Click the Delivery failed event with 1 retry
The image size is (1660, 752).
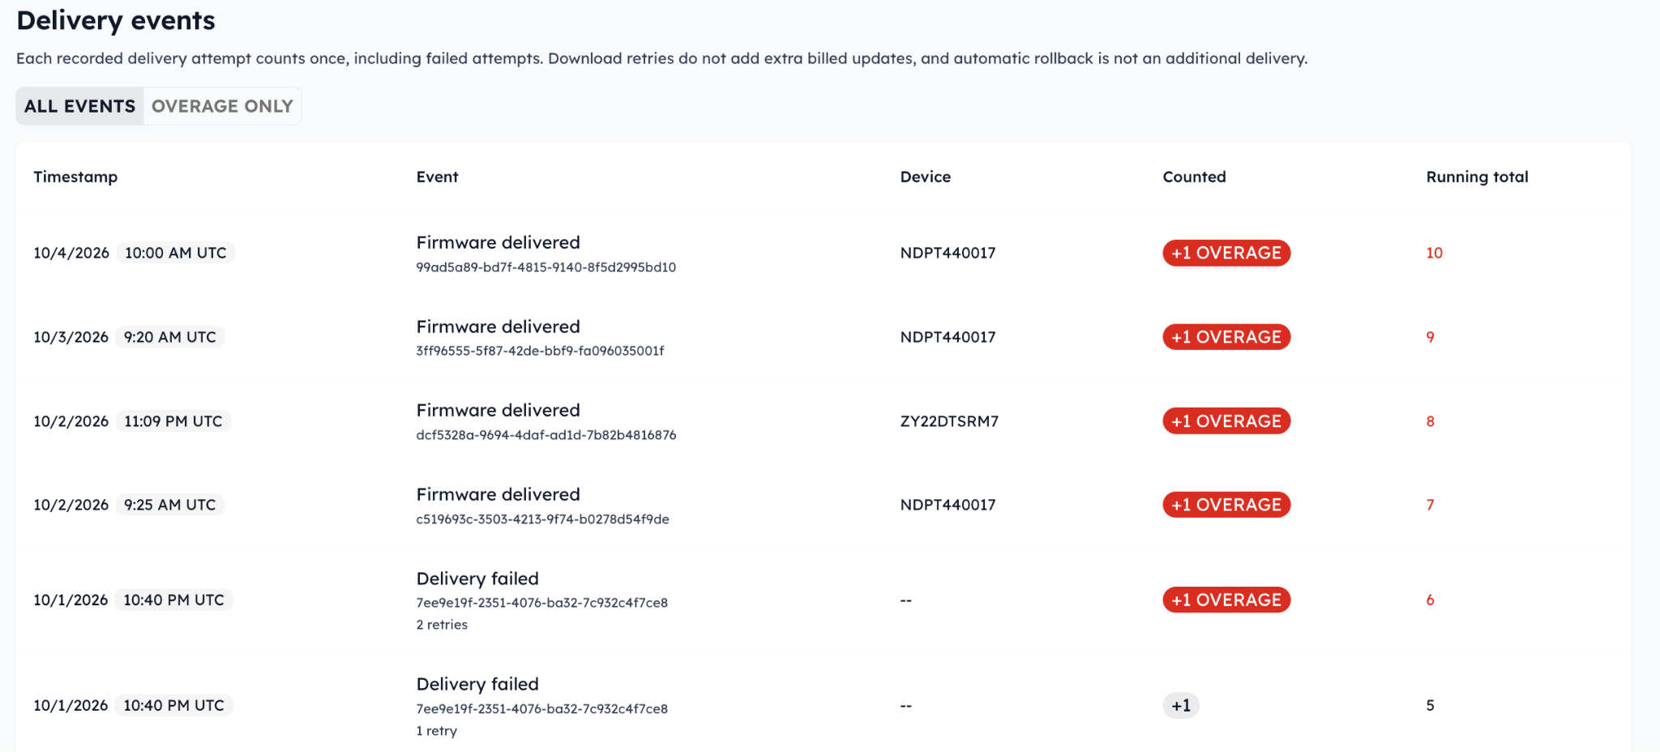point(477,684)
